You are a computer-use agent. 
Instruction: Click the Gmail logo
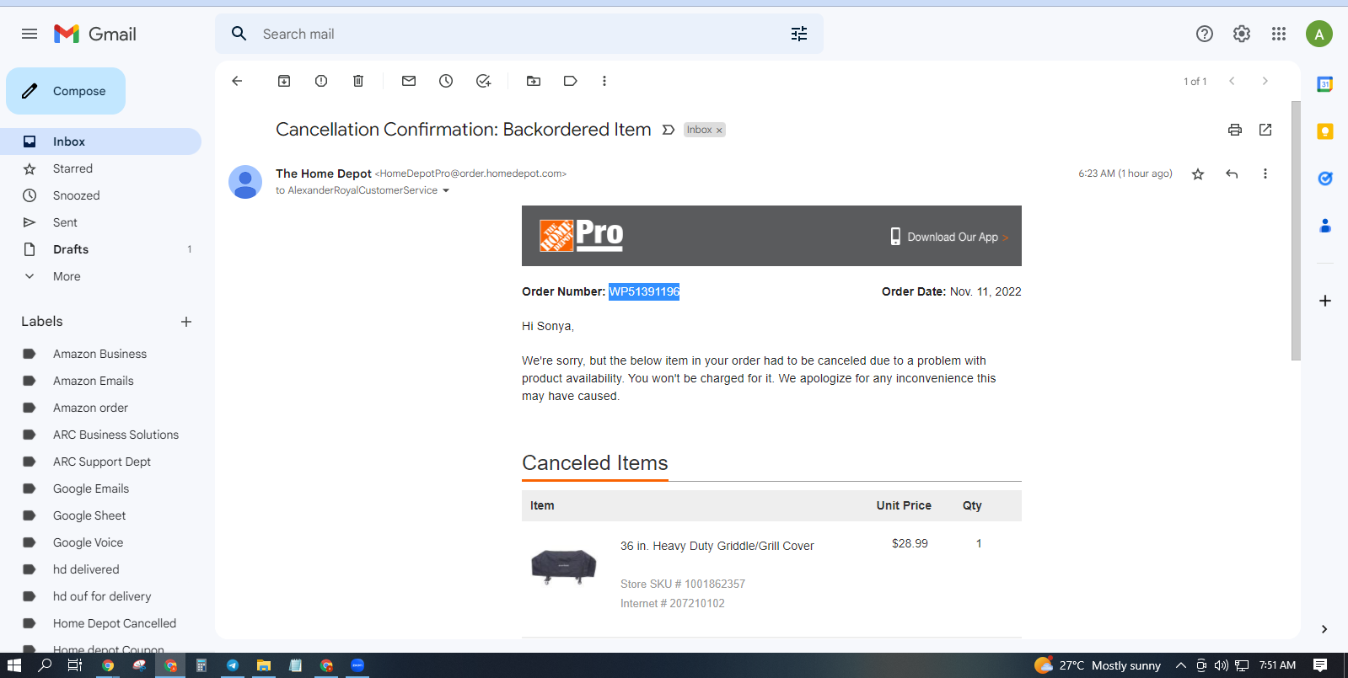[95, 34]
